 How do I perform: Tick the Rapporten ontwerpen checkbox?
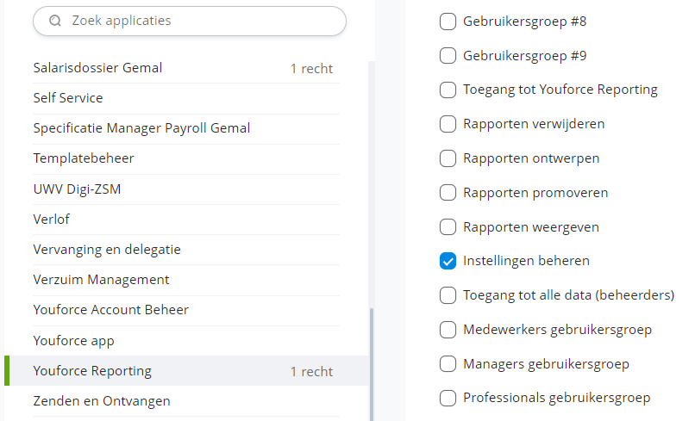pos(448,158)
